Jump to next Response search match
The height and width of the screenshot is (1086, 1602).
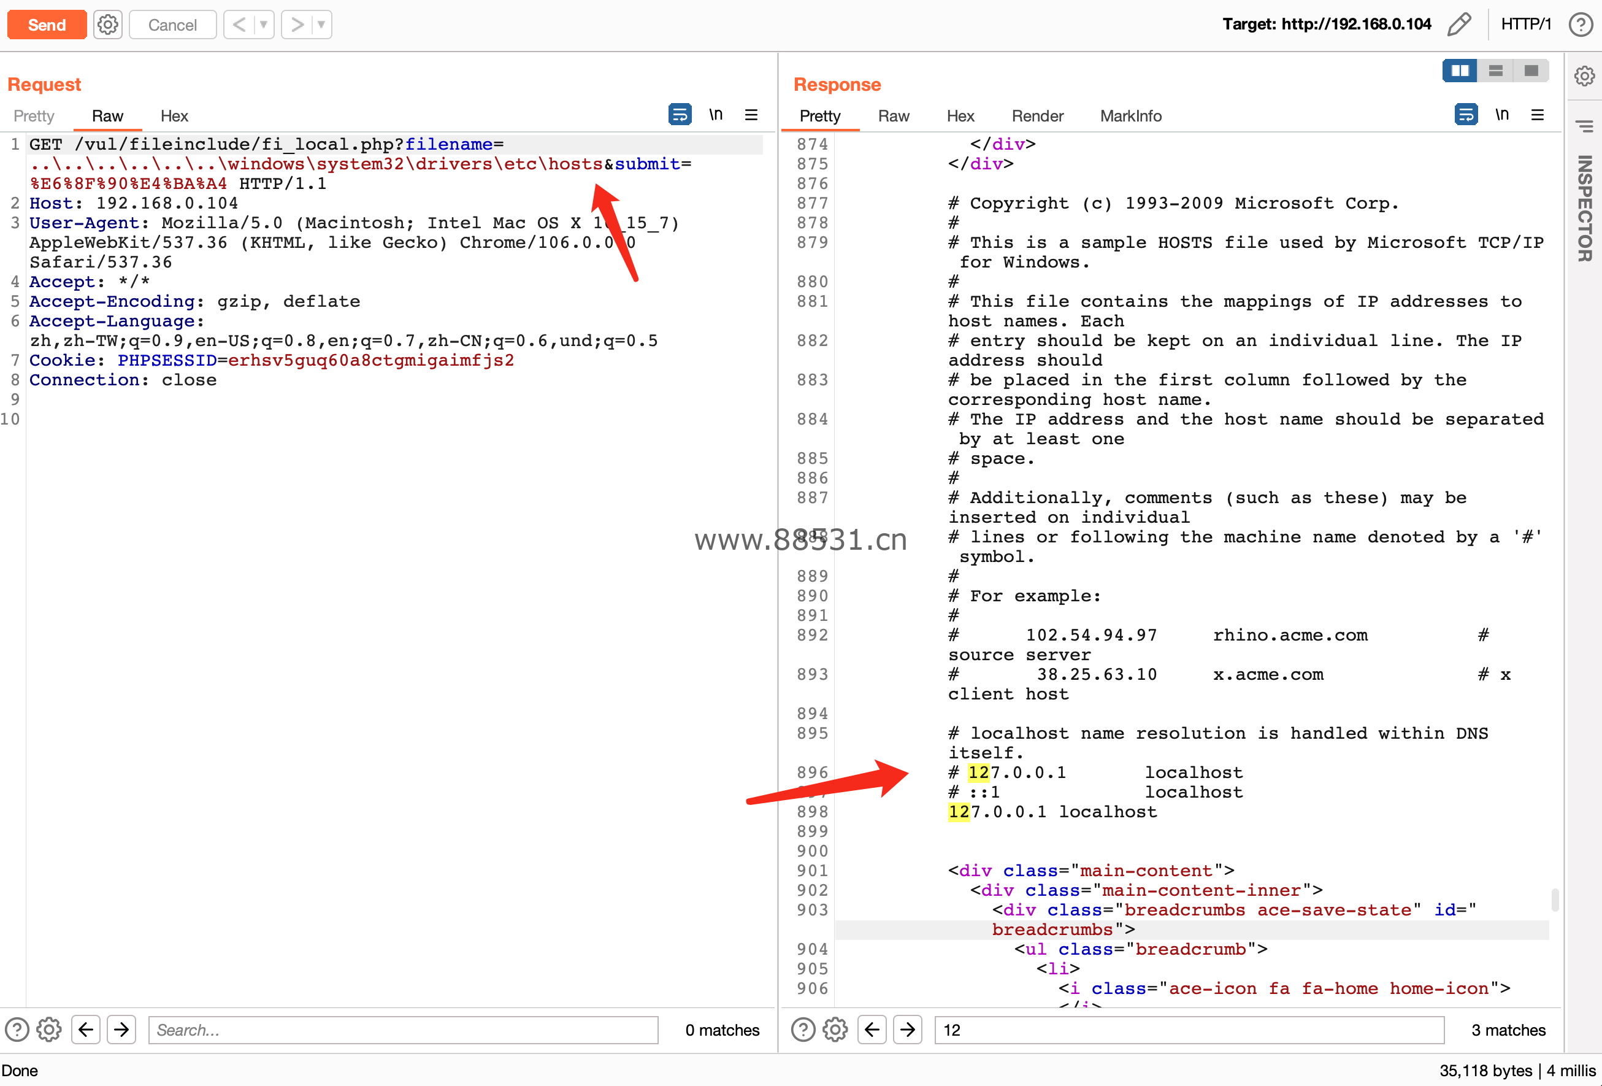pos(908,1030)
